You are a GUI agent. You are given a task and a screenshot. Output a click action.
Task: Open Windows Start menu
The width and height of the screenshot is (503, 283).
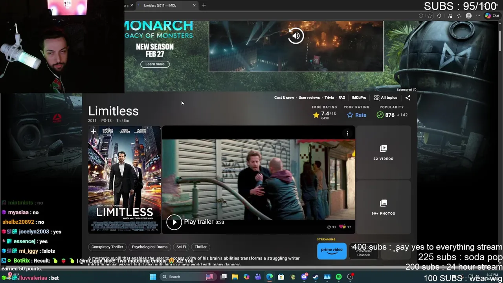(x=153, y=277)
